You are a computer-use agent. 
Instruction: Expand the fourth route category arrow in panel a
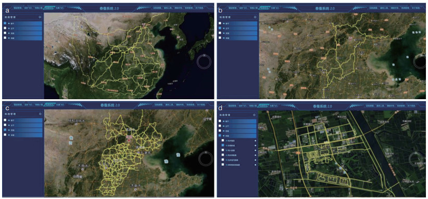tap(9, 38)
